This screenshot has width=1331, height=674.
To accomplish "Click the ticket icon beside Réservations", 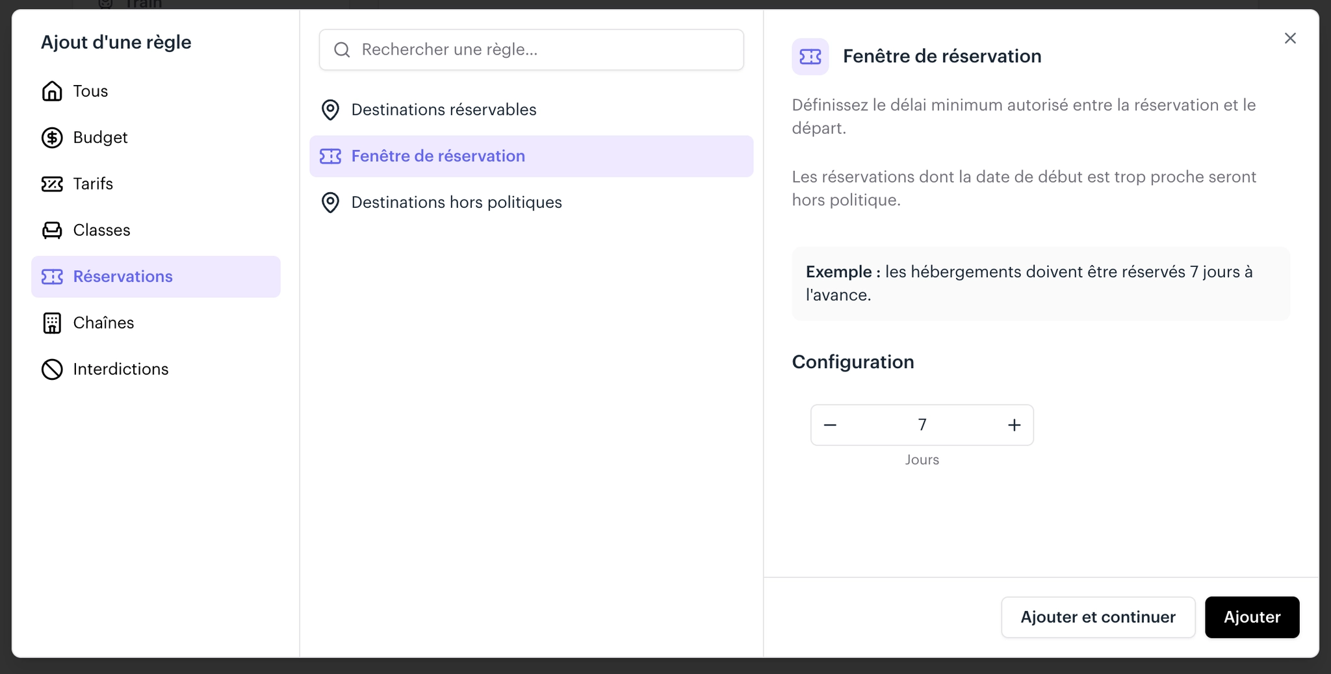I will (52, 277).
